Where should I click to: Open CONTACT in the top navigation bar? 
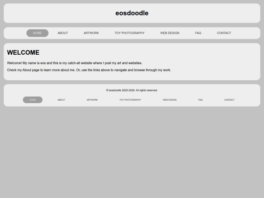224,33
